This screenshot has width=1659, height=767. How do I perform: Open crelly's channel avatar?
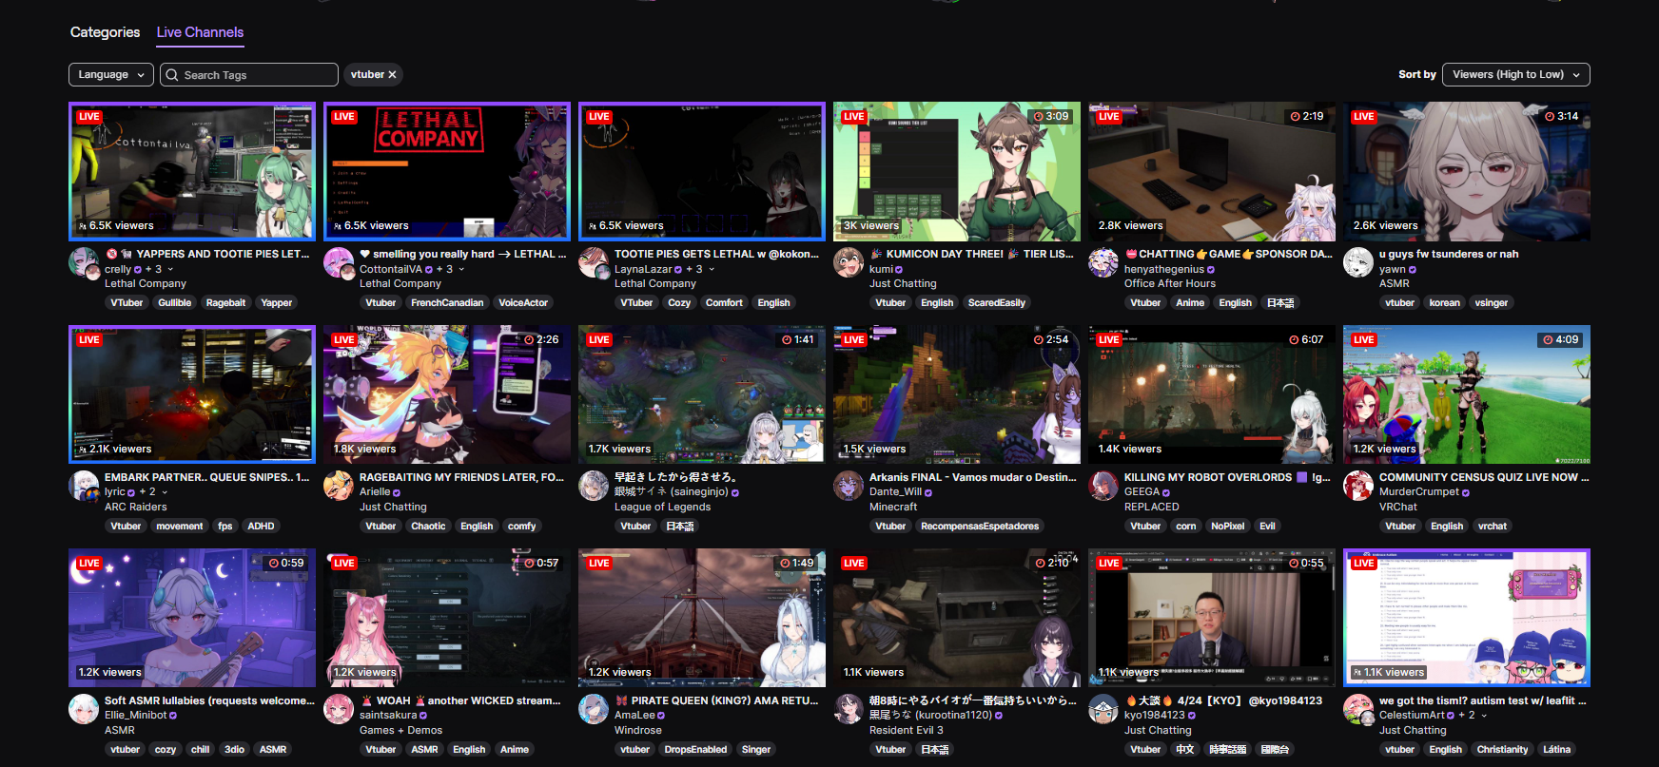click(85, 262)
